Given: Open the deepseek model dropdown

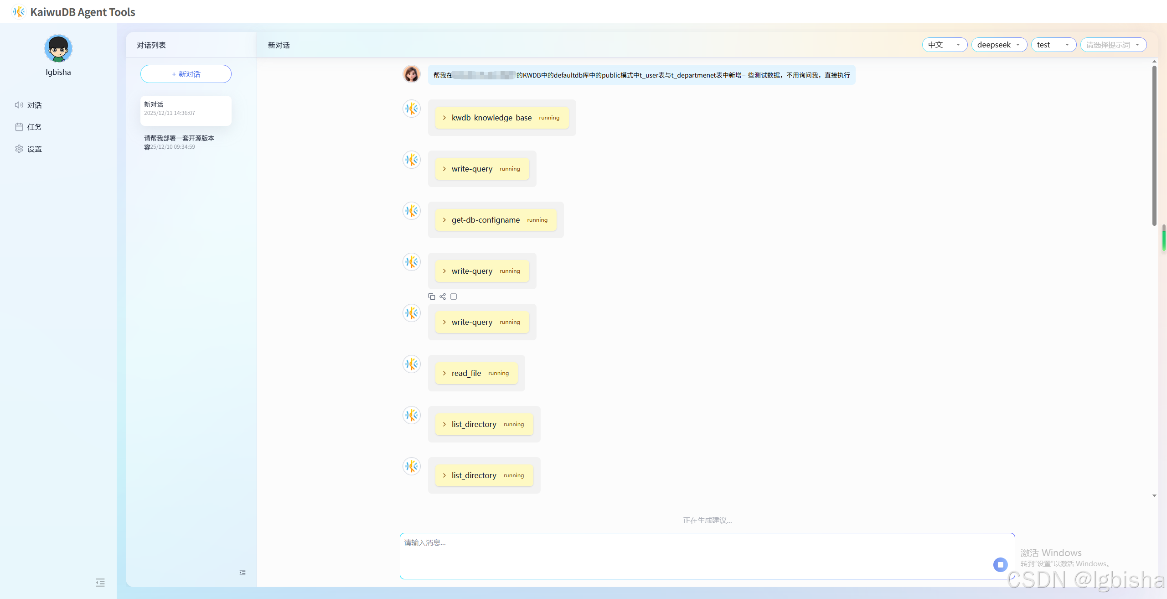Looking at the screenshot, I should (998, 45).
